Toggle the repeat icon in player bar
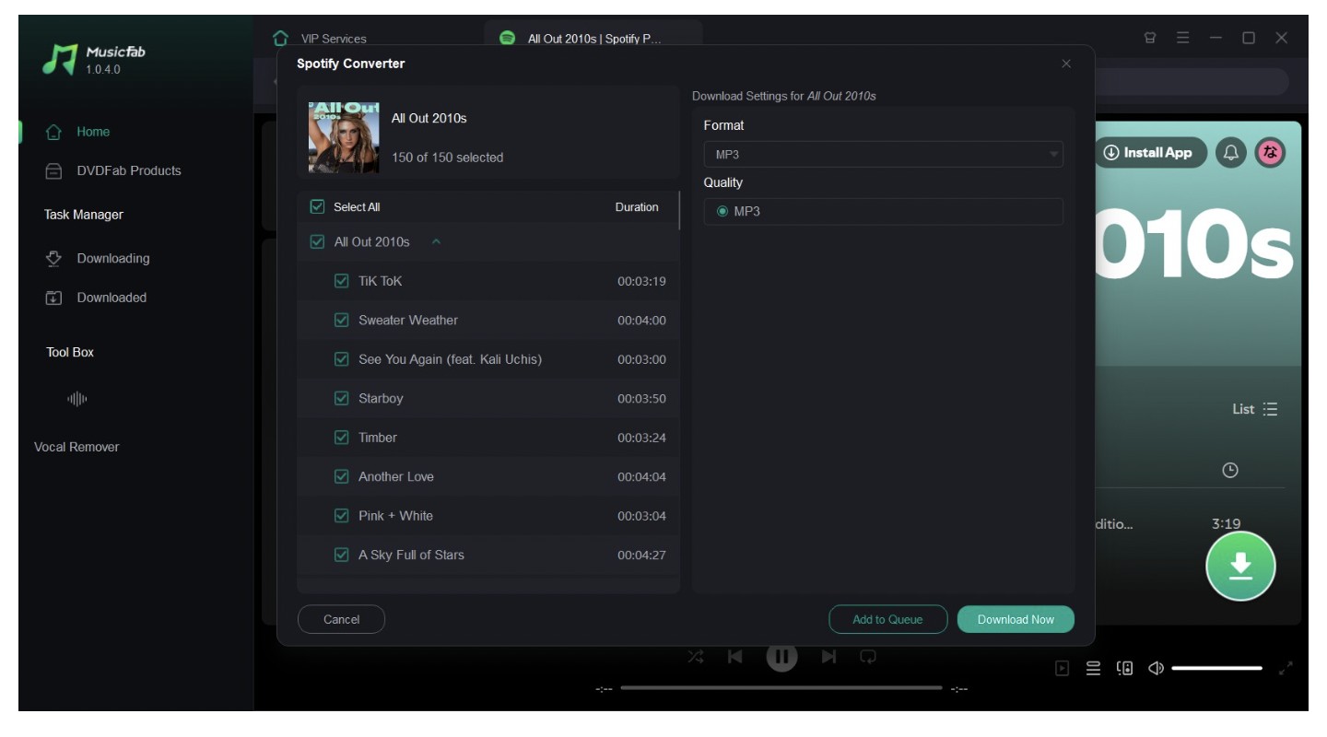Screen dimensions: 1327x737 pyautogui.click(x=868, y=657)
